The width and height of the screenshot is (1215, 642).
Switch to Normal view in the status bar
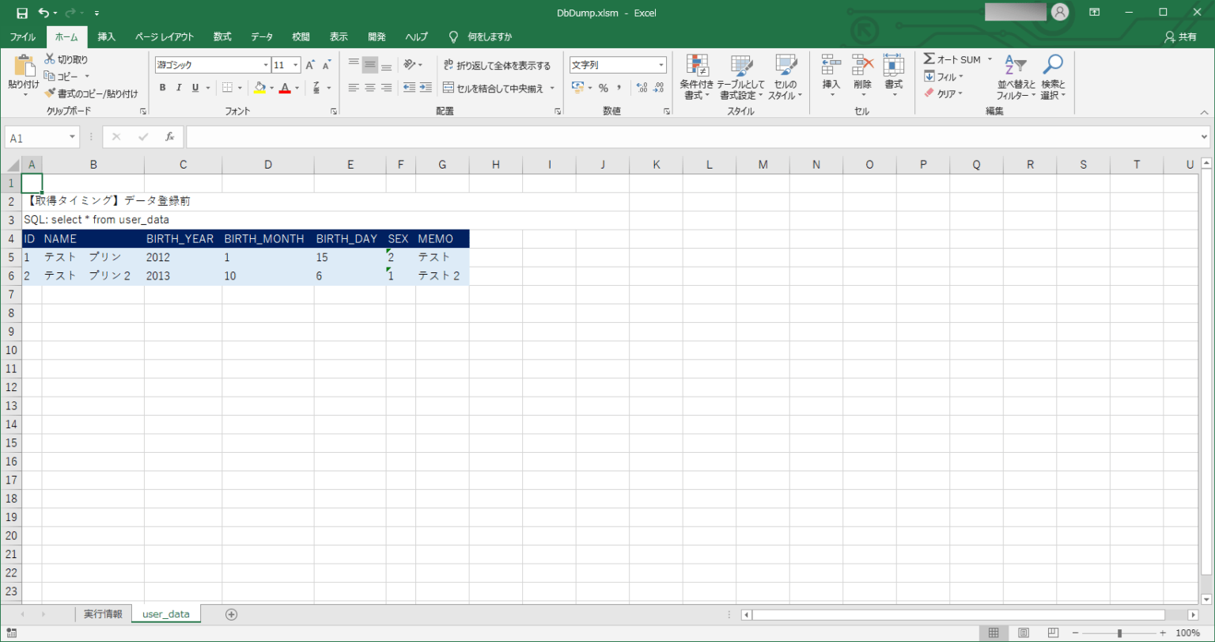(x=994, y=633)
